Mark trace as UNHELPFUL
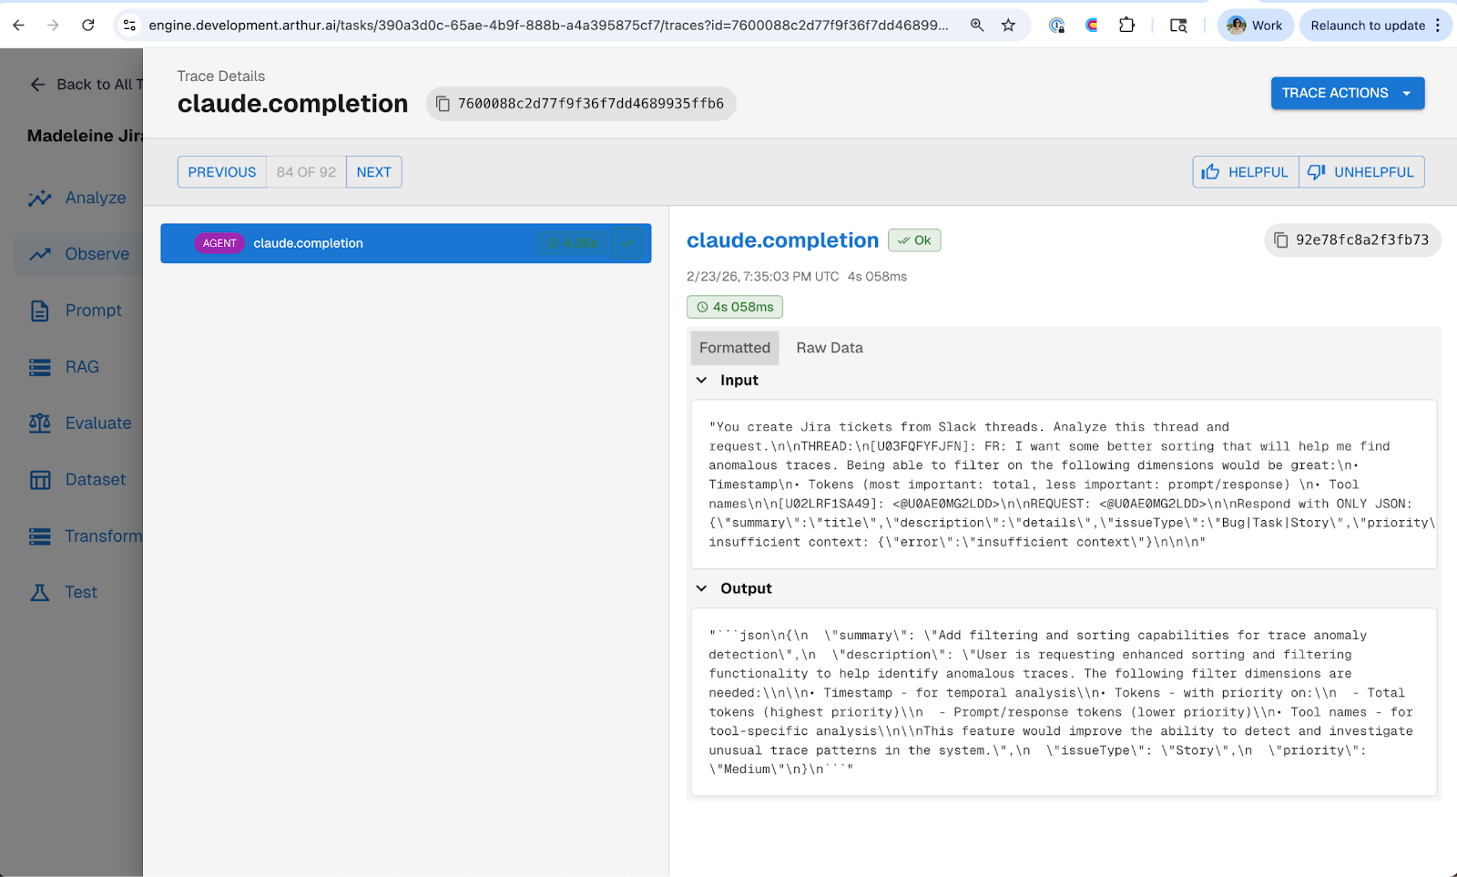The height and width of the screenshot is (877, 1457). tap(1361, 172)
